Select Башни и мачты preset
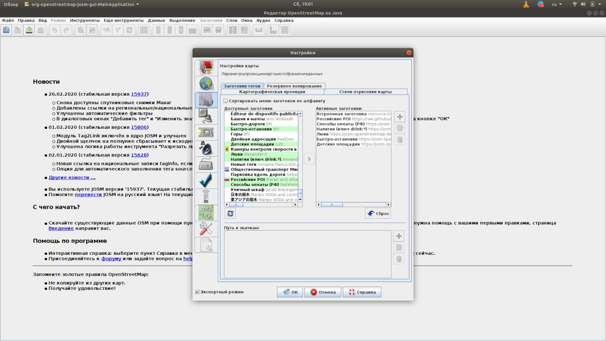 point(261,118)
